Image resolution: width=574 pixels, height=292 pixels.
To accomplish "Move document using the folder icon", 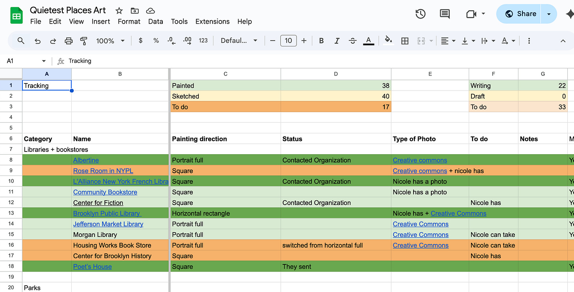I will 135,11.
